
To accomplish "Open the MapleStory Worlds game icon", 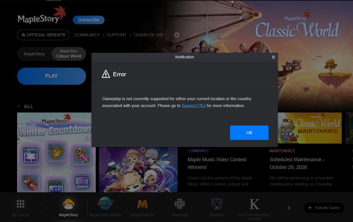I will 105,204.
